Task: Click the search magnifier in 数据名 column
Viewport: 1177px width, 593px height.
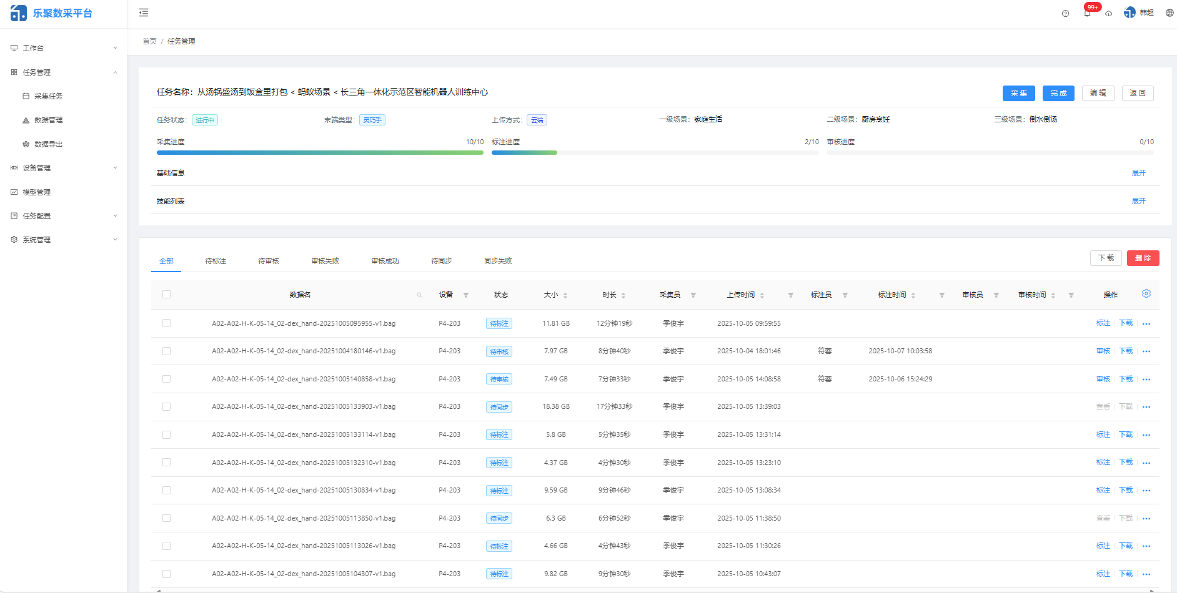Action: coord(419,294)
